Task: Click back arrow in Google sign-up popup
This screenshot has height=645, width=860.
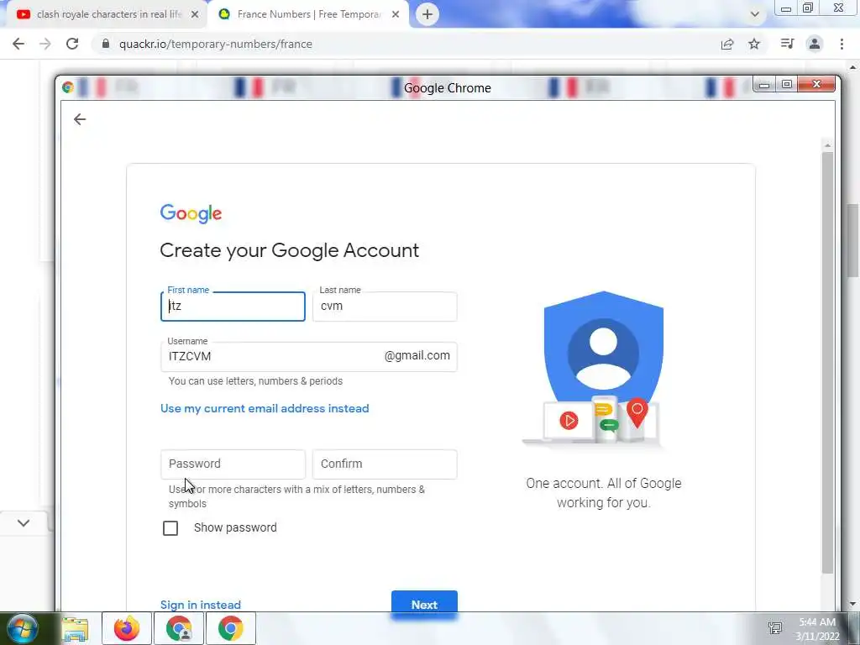Action: coord(80,119)
